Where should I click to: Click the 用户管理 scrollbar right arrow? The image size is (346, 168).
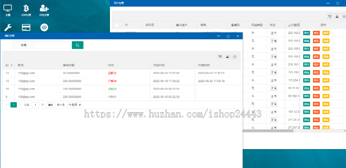(345, 131)
